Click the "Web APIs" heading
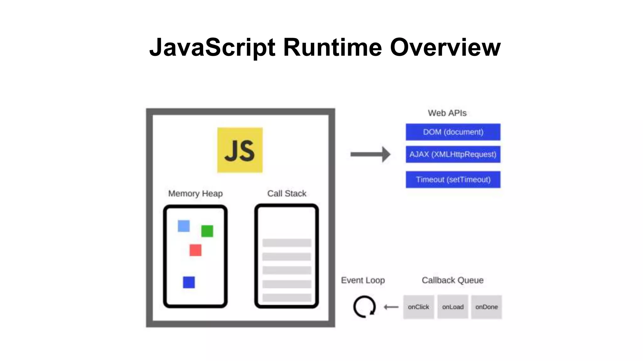The height and width of the screenshot is (361, 643). tap(447, 113)
